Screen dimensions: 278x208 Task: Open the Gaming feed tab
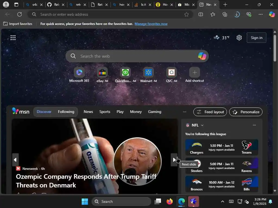(154, 112)
